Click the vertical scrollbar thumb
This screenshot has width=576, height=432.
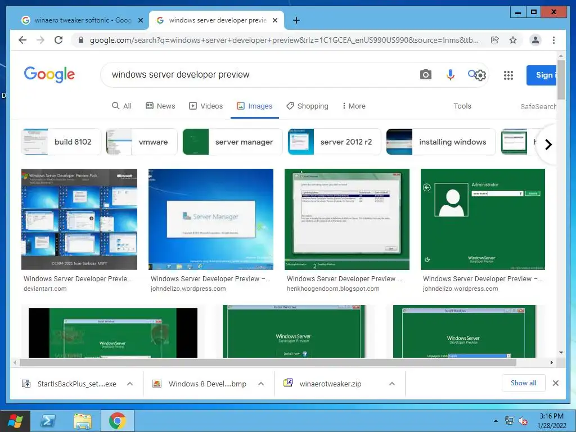pyautogui.click(x=561, y=80)
